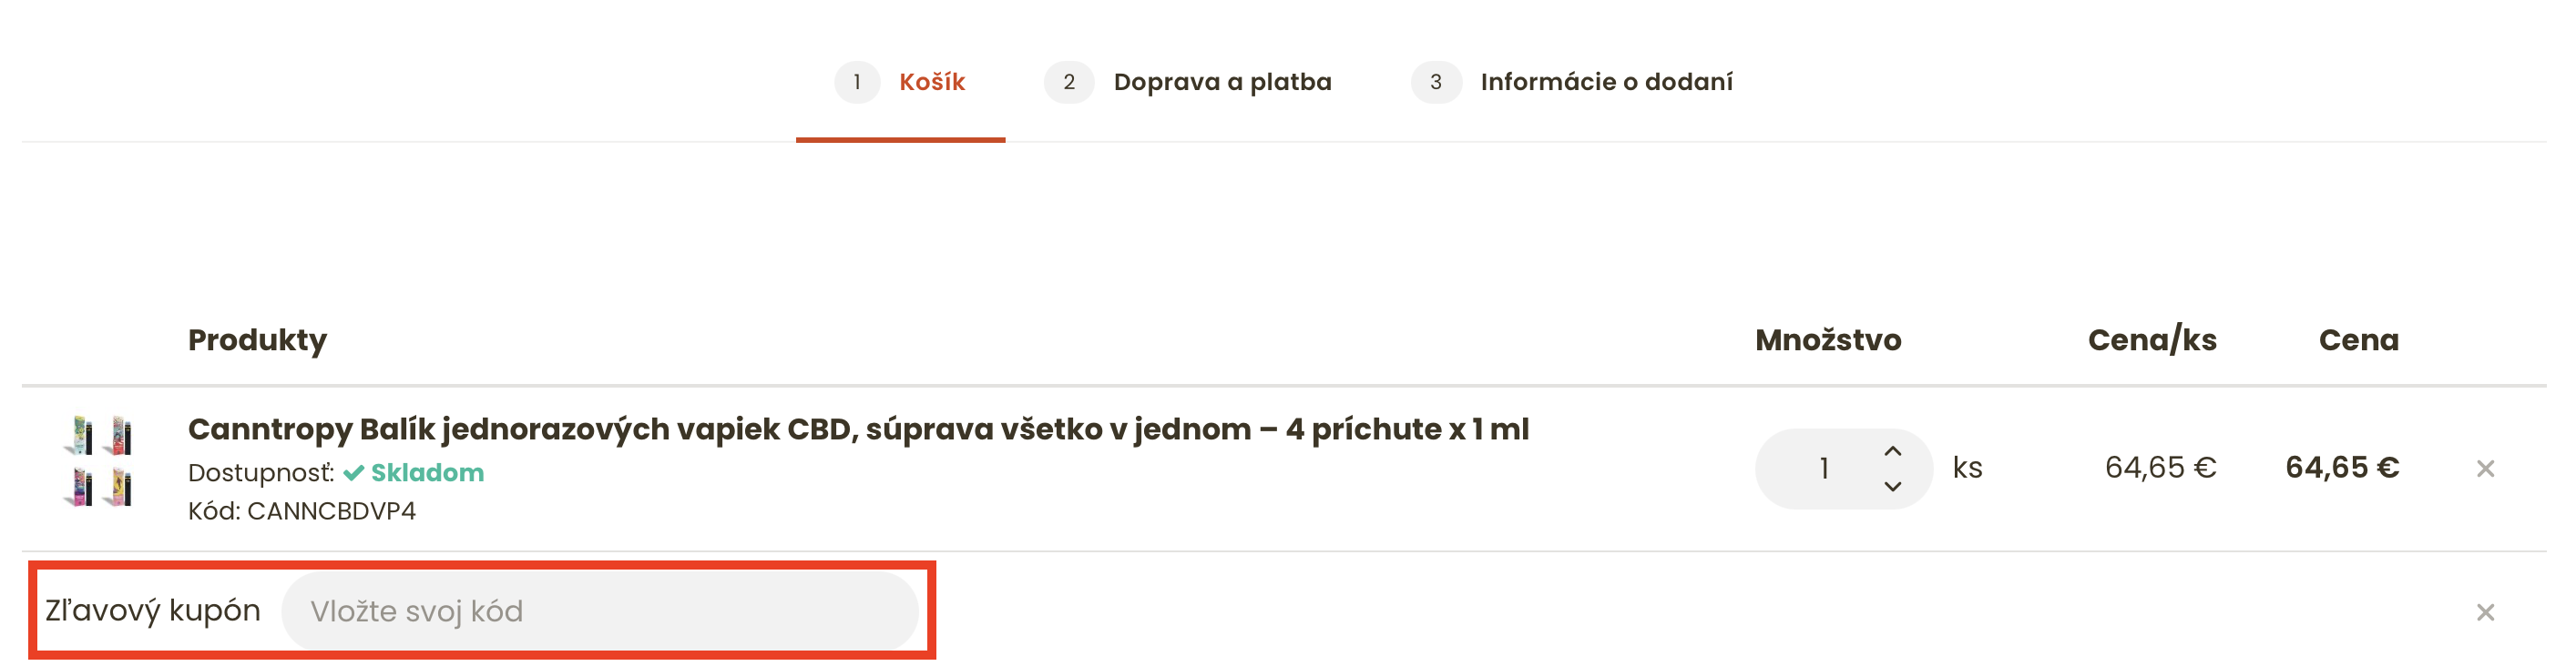2576x666 pixels.
Task: Go to the Doprava a platba step
Action: [1222, 82]
